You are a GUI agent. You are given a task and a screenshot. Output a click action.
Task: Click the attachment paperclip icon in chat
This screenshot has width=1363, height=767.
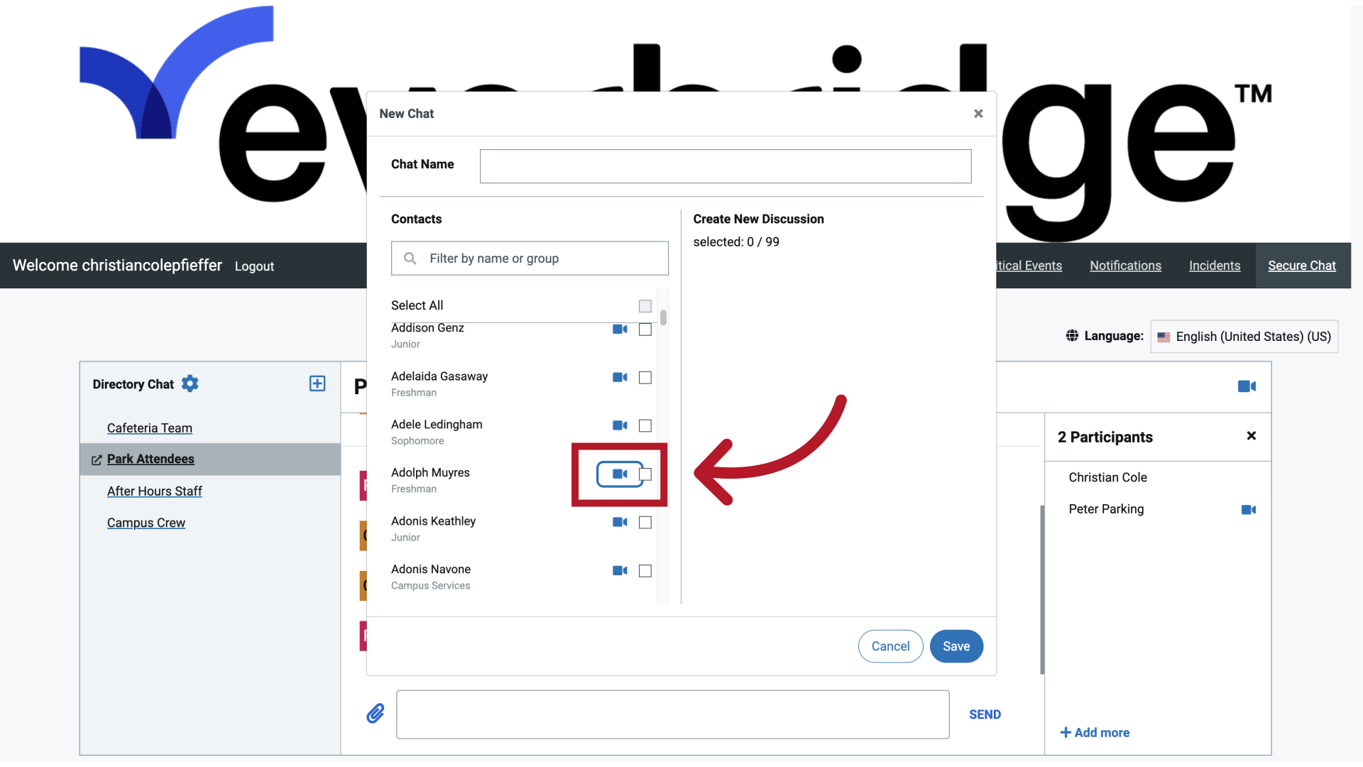(x=374, y=714)
